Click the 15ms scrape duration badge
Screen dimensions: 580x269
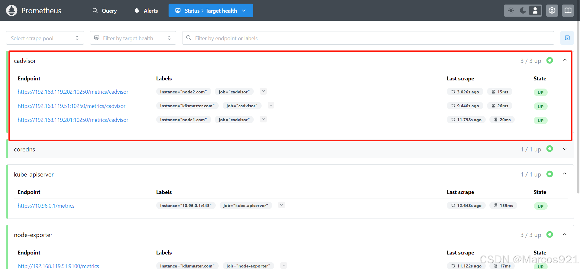pyautogui.click(x=500, y=92)
